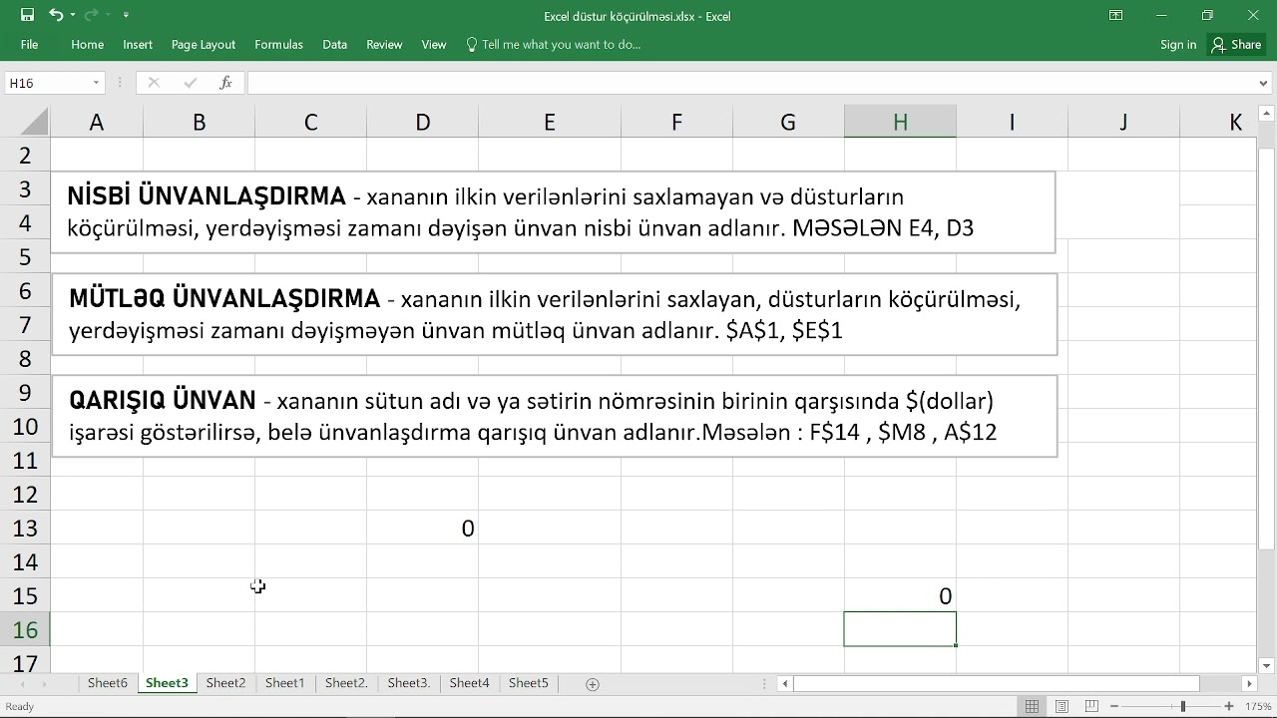Switch to the Home ribbon tab
The width and height of the screenshot is (1277, 718).
point(87,45)
